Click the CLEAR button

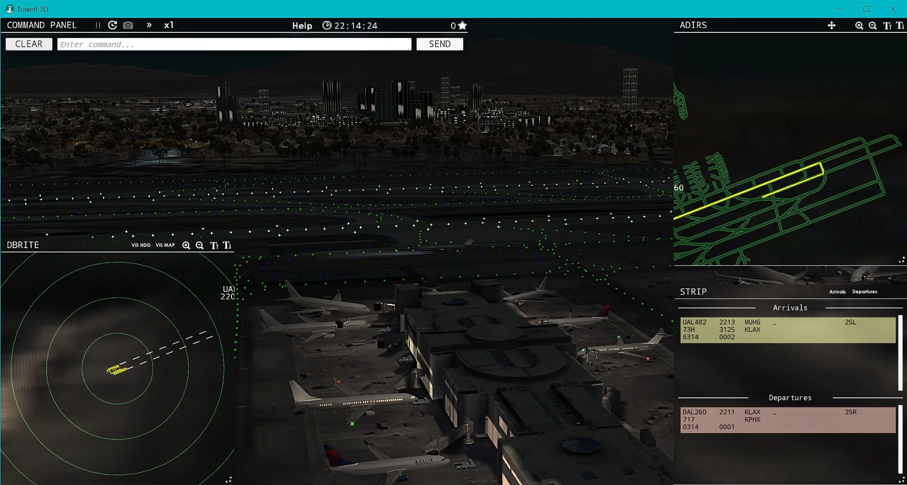point(29,44)
